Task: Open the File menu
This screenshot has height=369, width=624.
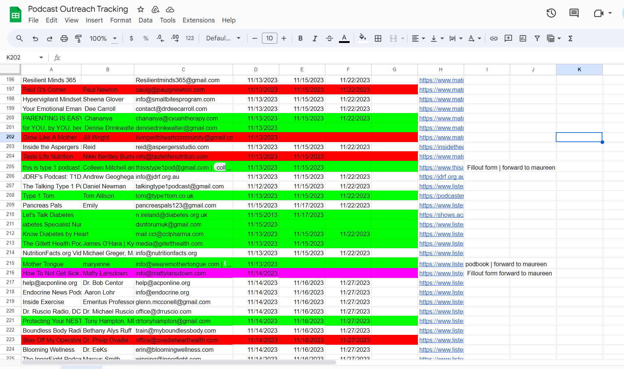Action: point(33,20)
